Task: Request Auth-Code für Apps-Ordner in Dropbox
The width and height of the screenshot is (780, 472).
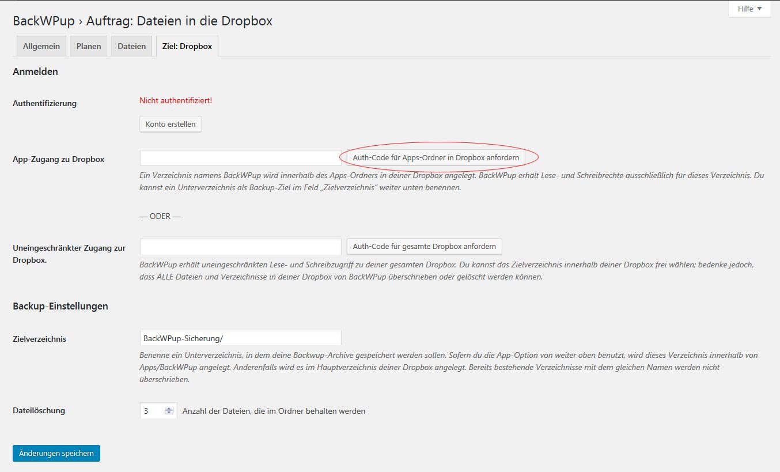Action: click(436, 157)
